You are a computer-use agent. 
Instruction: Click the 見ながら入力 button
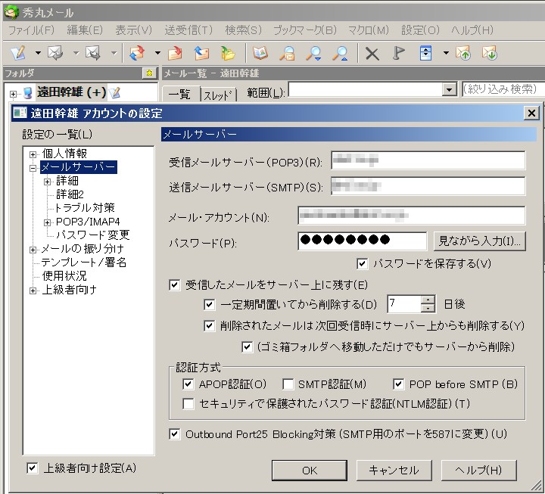click(480, 241)
